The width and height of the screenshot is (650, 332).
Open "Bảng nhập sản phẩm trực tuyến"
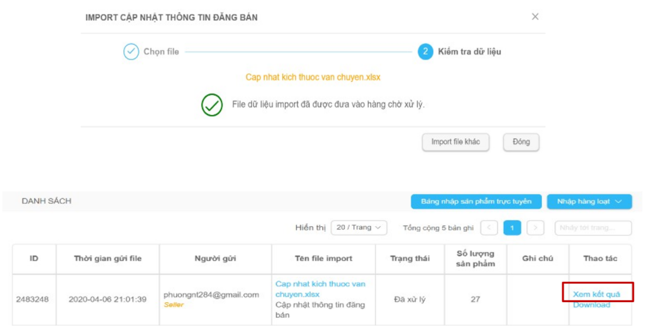point(476,202)
